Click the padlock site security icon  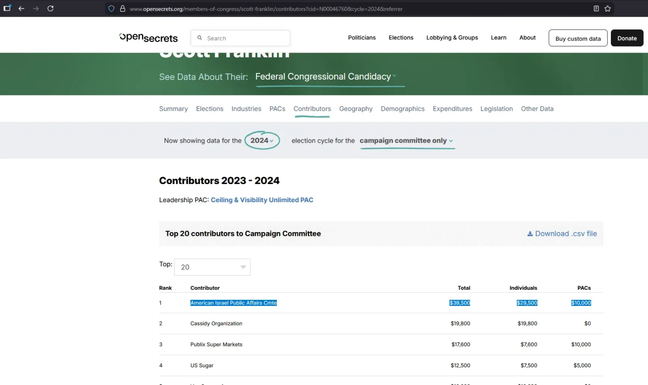[123, 9]
